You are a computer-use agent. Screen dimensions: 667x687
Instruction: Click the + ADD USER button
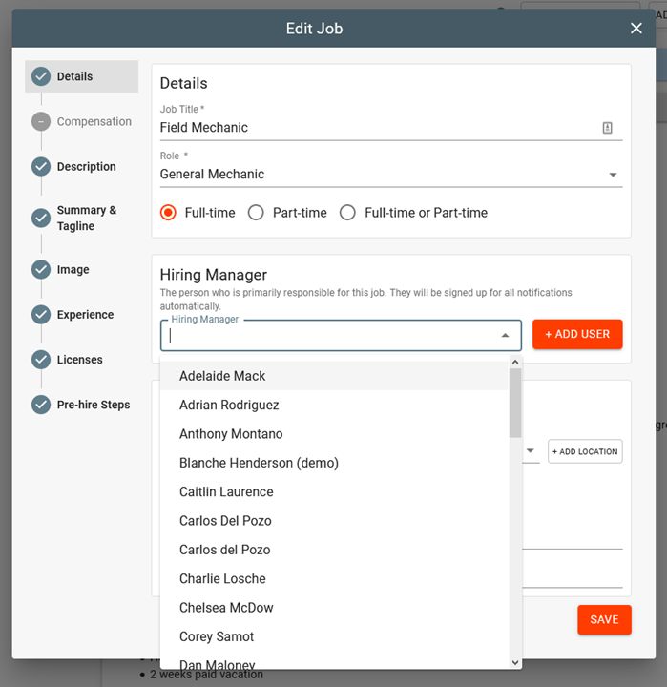[577, 334]
